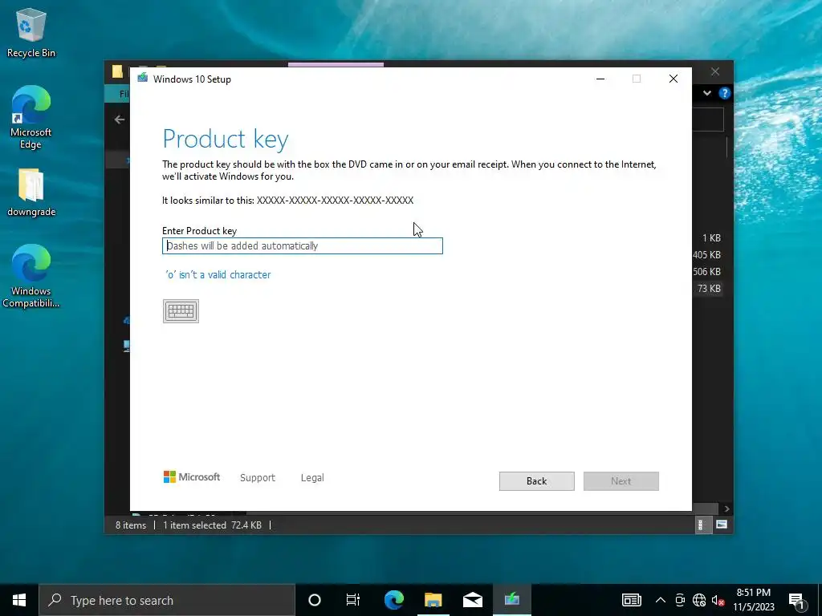Open Cortana from the taskbar

pyautogui.click(x=315, y=600)
